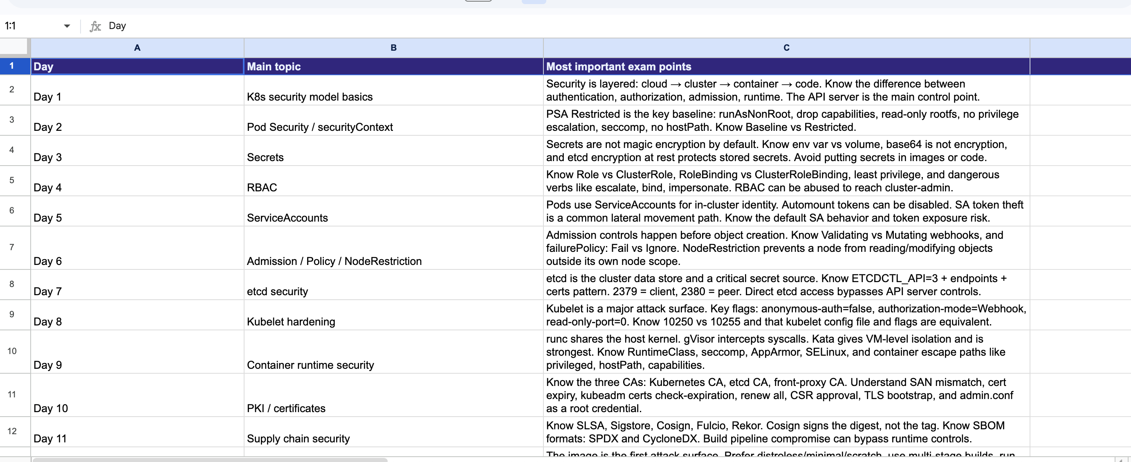Click 'Kubelet is a major attack surface' cell
This screenshot has height=462, width=1131.
pos(786,315)
